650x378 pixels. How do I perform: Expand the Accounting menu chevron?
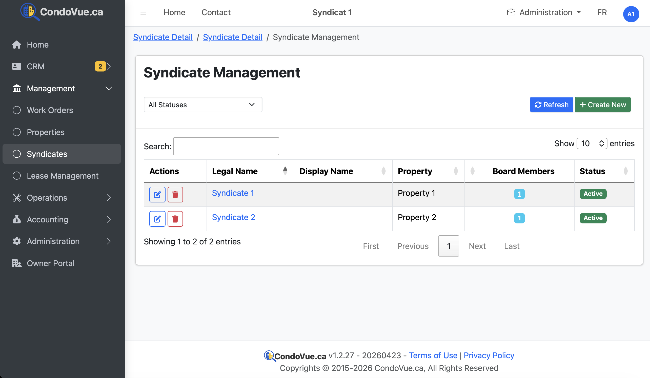pyautogui.click(x=109, y=219)
